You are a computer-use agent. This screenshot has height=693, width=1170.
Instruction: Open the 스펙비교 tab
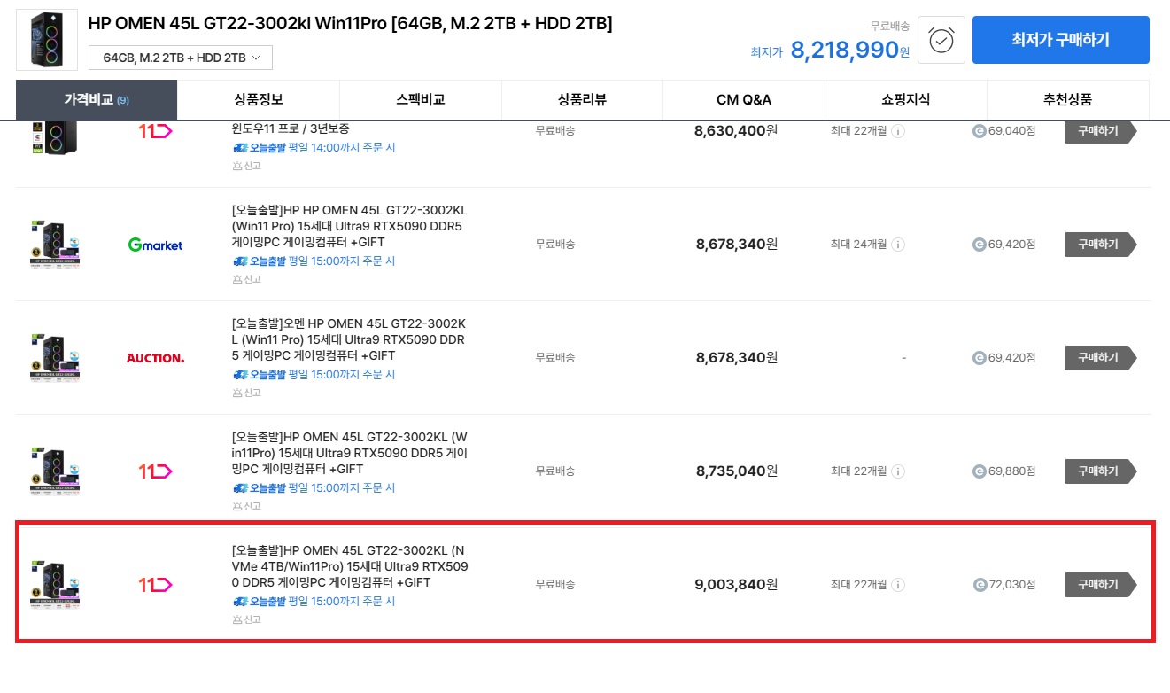coord(421,100)
